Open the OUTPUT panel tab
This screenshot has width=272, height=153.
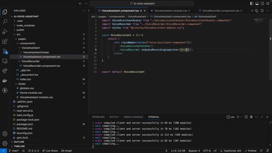pyautogui.click(x=114, y=117)
